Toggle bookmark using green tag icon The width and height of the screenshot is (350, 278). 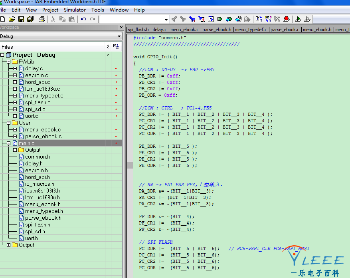point(219,19)
